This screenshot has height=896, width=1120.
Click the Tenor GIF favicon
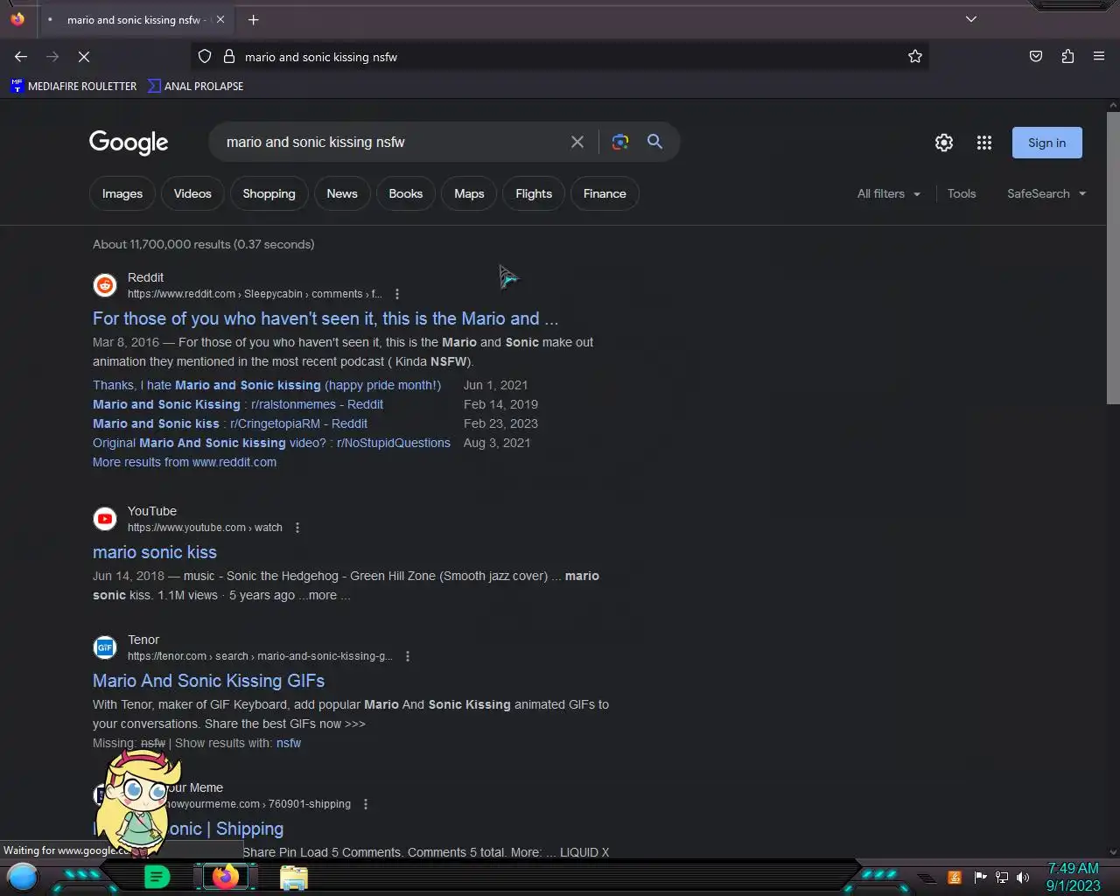coord(105,647)
